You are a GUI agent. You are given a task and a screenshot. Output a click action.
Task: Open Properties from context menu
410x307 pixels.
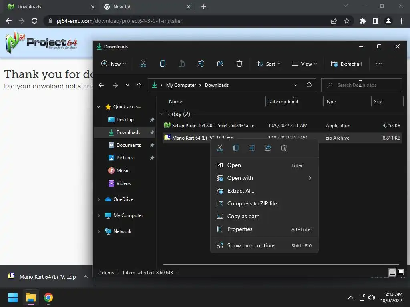(x=264, y=229)
